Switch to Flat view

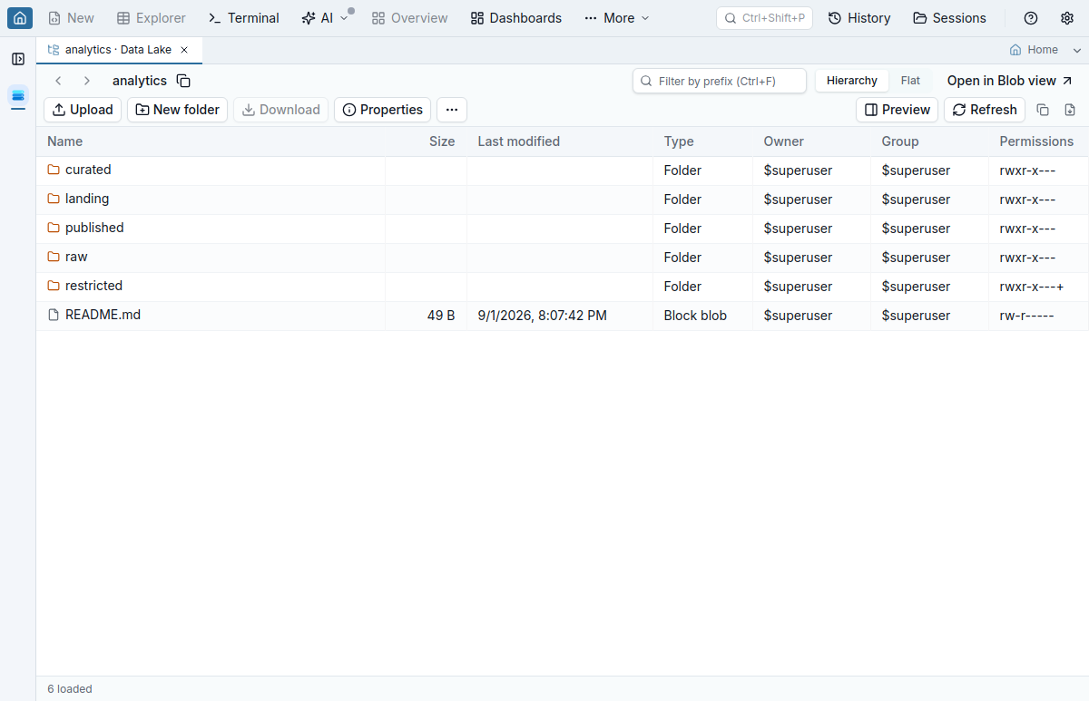pos(910,81)
